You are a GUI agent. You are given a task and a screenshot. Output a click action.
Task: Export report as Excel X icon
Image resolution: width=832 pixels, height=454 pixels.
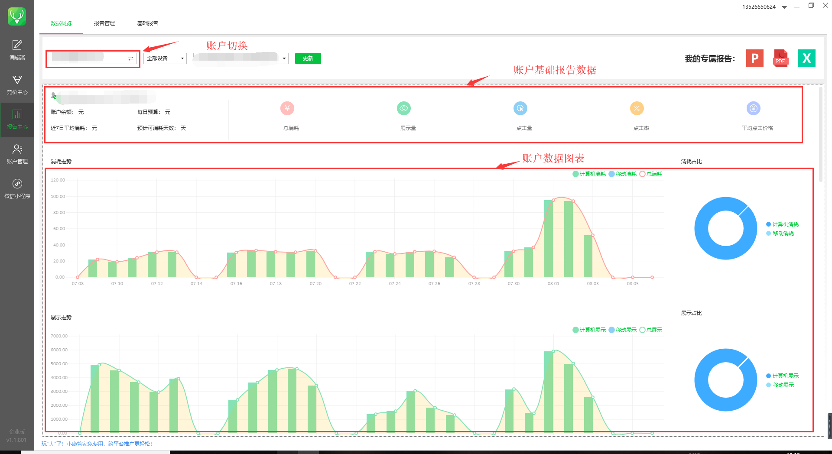coord(806,58)
